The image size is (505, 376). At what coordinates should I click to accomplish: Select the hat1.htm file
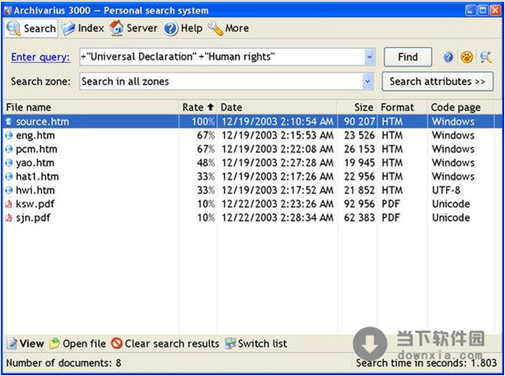pos(37,177)
